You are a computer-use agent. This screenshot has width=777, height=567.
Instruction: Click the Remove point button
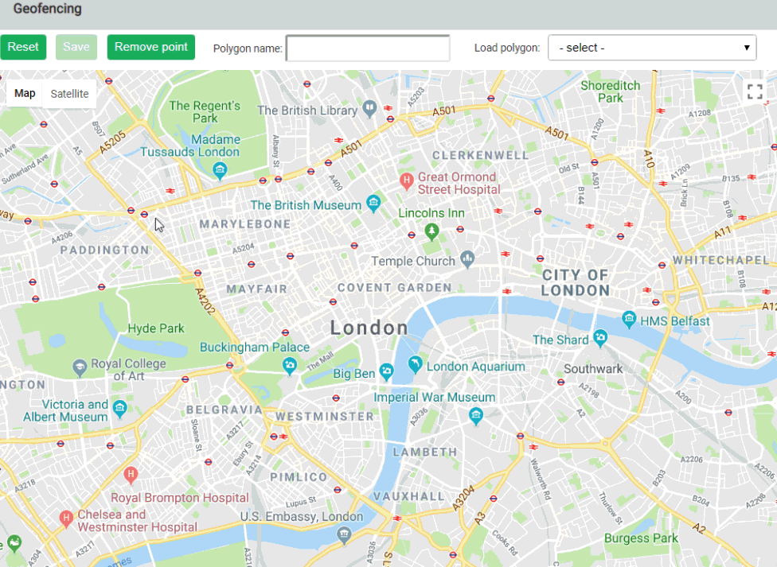coord(150,47)
